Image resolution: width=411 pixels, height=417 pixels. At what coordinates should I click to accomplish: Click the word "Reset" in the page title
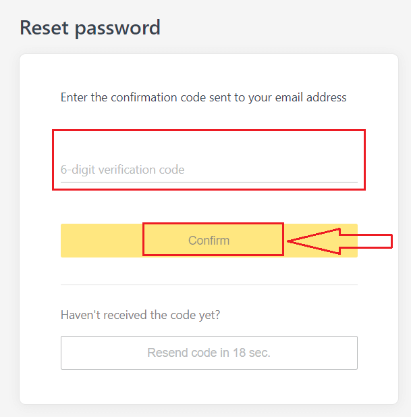pos(45,28)
